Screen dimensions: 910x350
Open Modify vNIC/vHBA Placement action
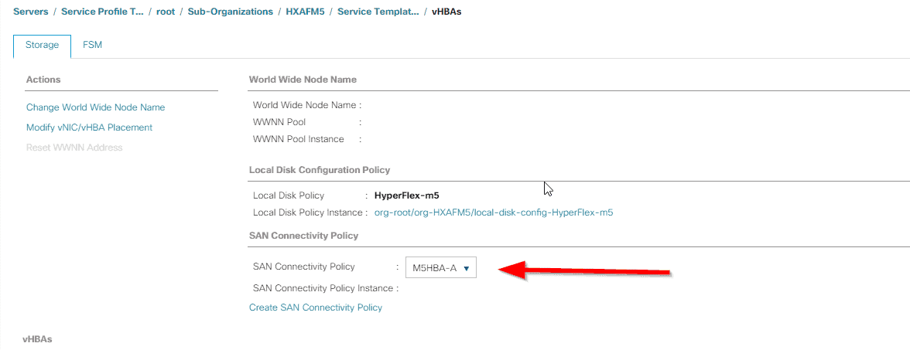[90, 127]
